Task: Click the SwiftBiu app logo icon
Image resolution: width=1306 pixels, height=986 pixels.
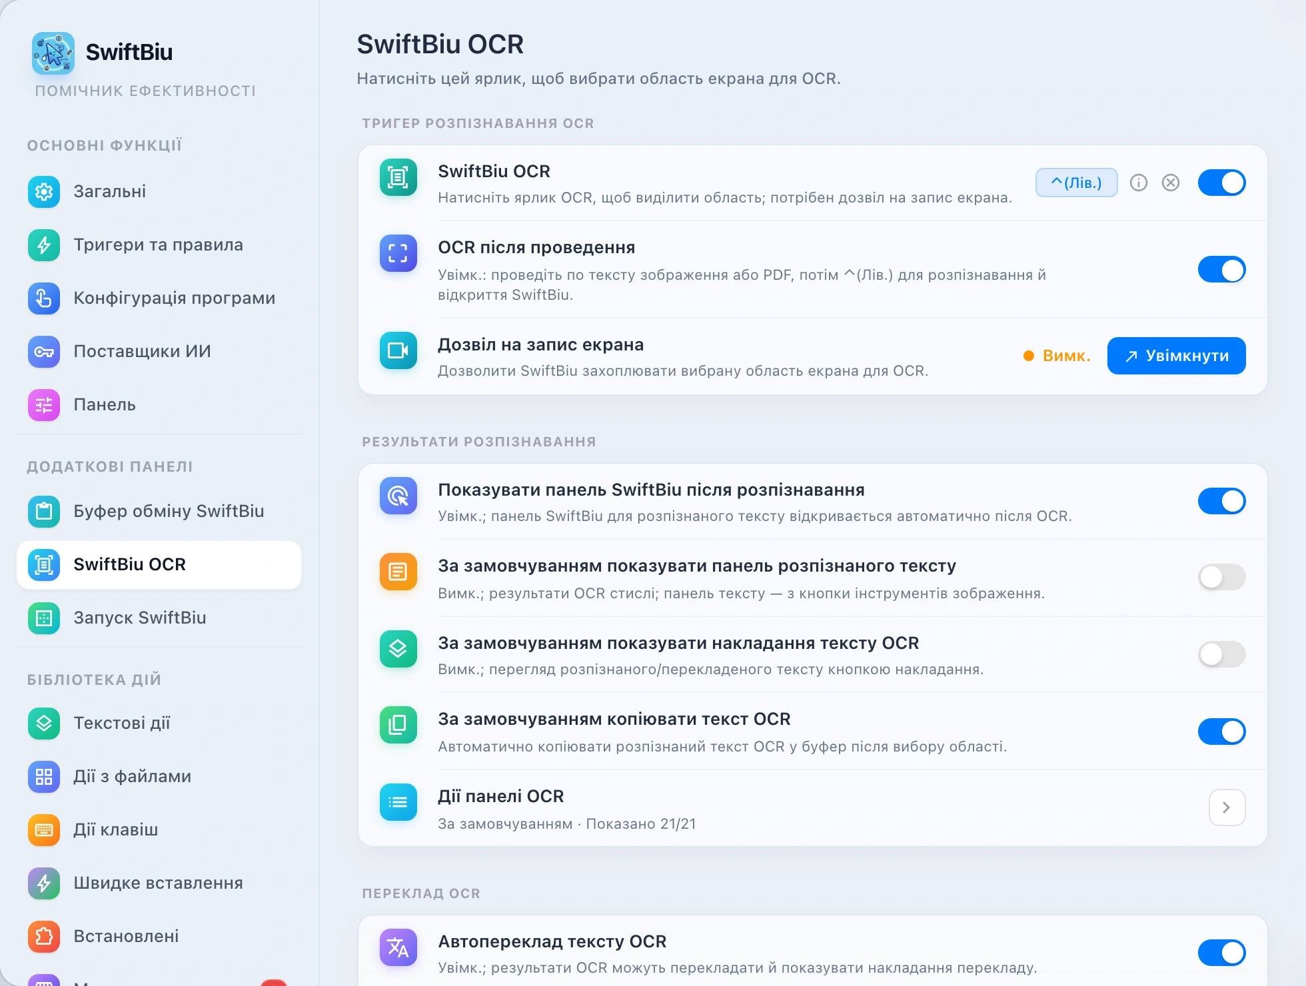Action: pos(53,53)
